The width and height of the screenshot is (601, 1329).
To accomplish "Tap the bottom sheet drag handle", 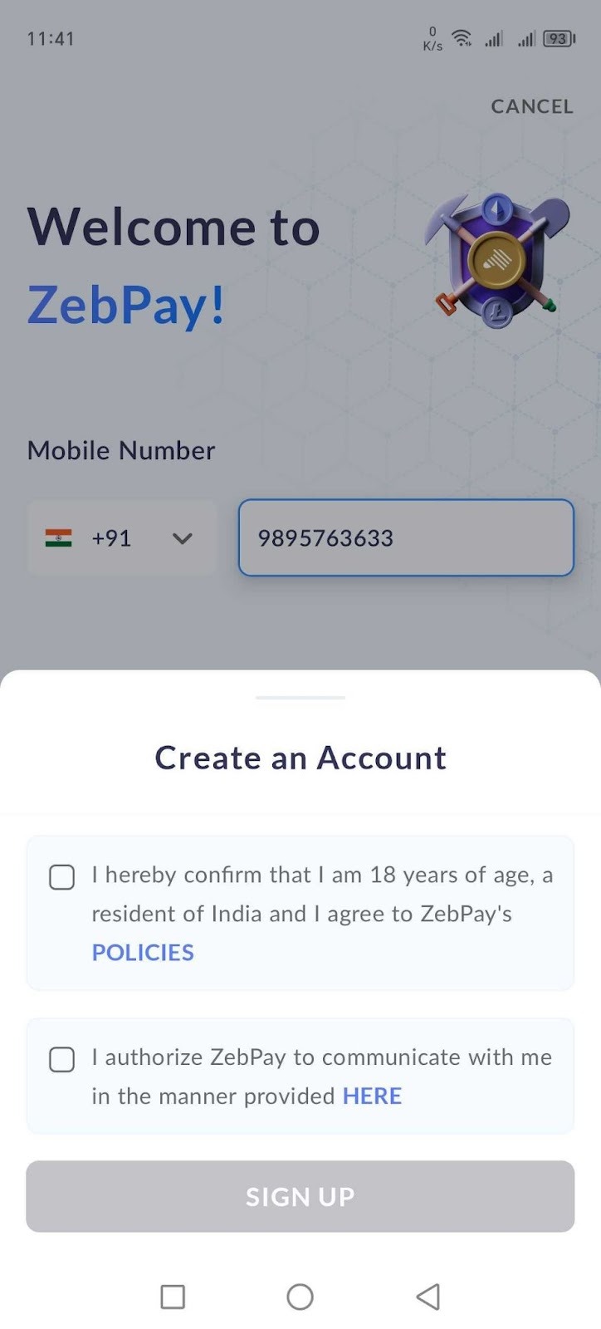I will [x=300, y=698].
